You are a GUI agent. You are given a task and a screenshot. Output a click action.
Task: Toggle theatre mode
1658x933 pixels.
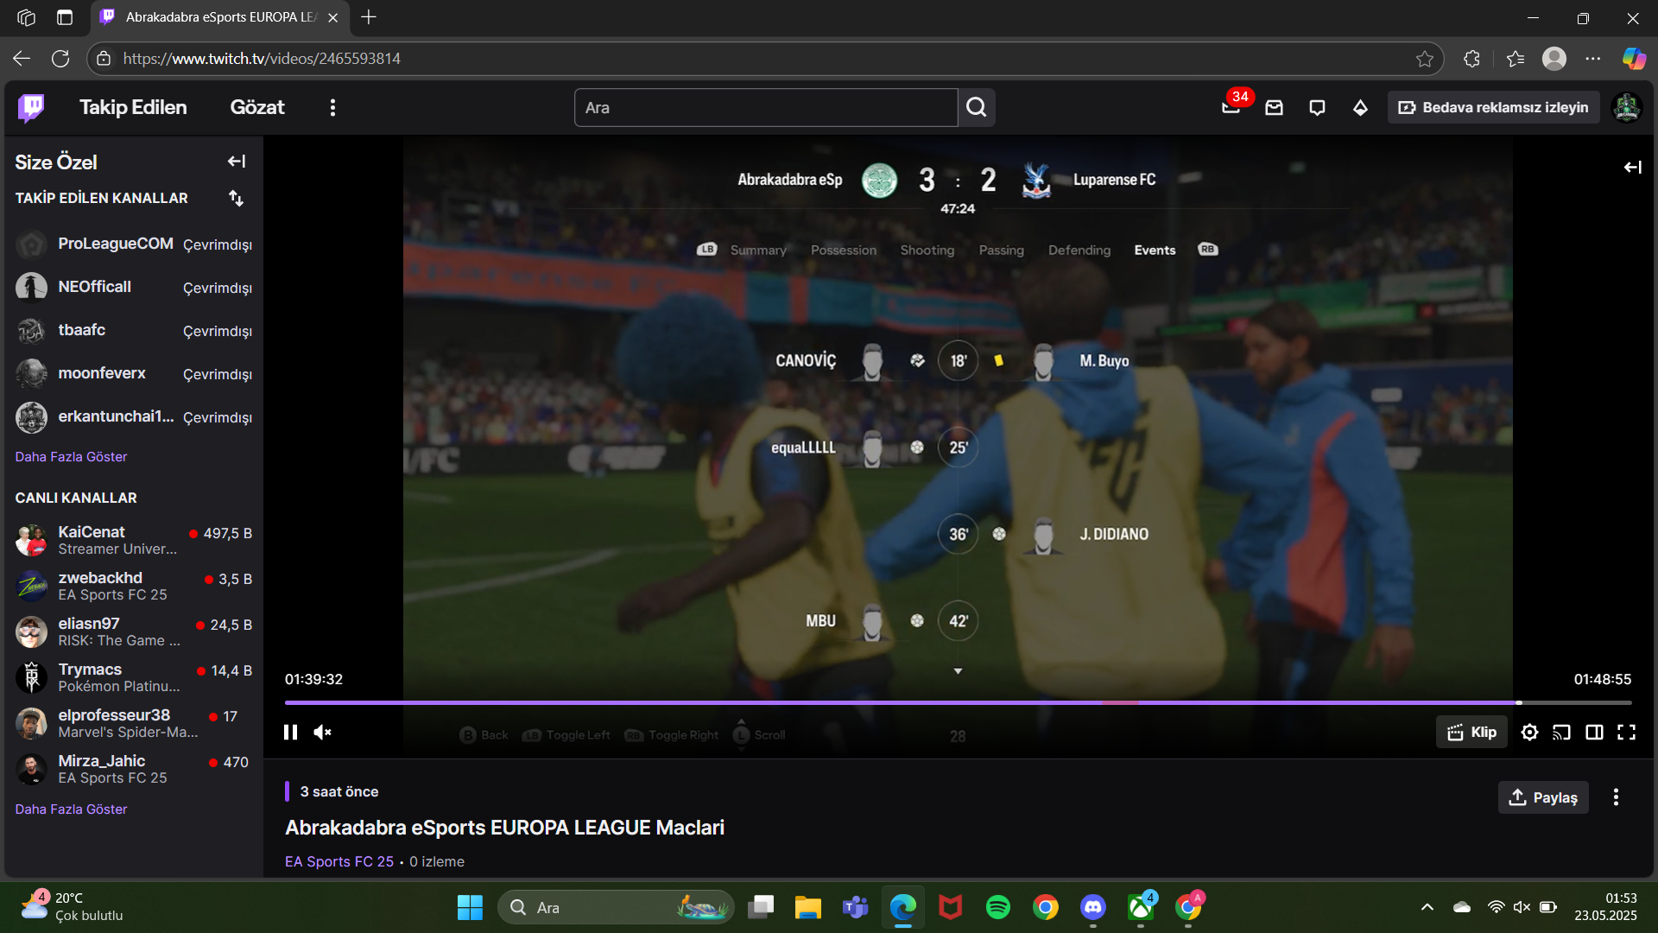(1594, 732)
